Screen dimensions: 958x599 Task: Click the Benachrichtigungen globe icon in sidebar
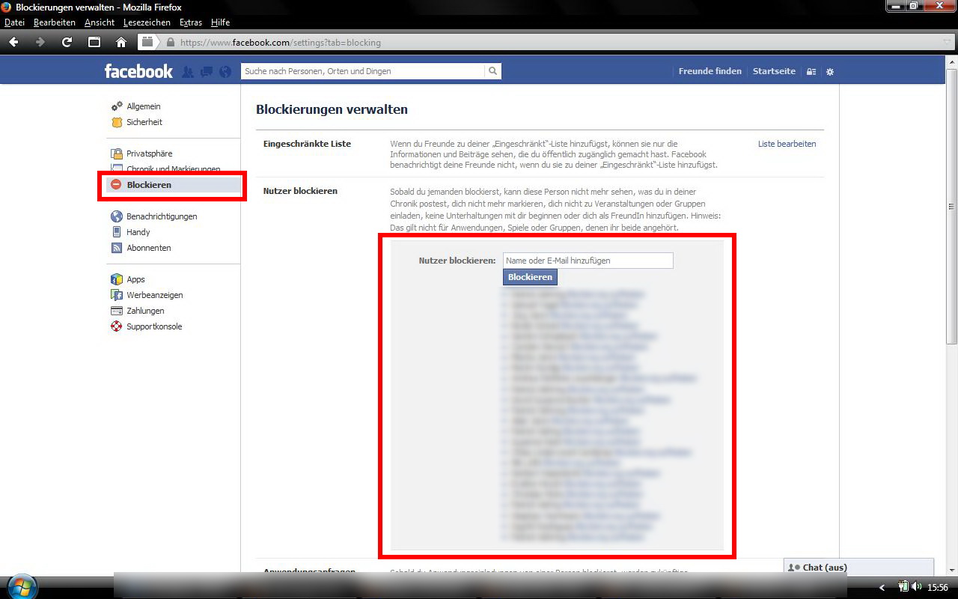[117, 216]
